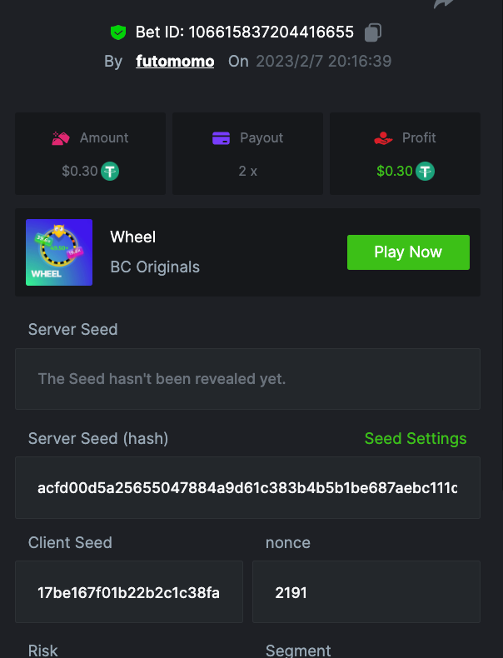Screen dimensions: 503x658
Task: Click the nonce value field
Action: click(x=366, y=592)
